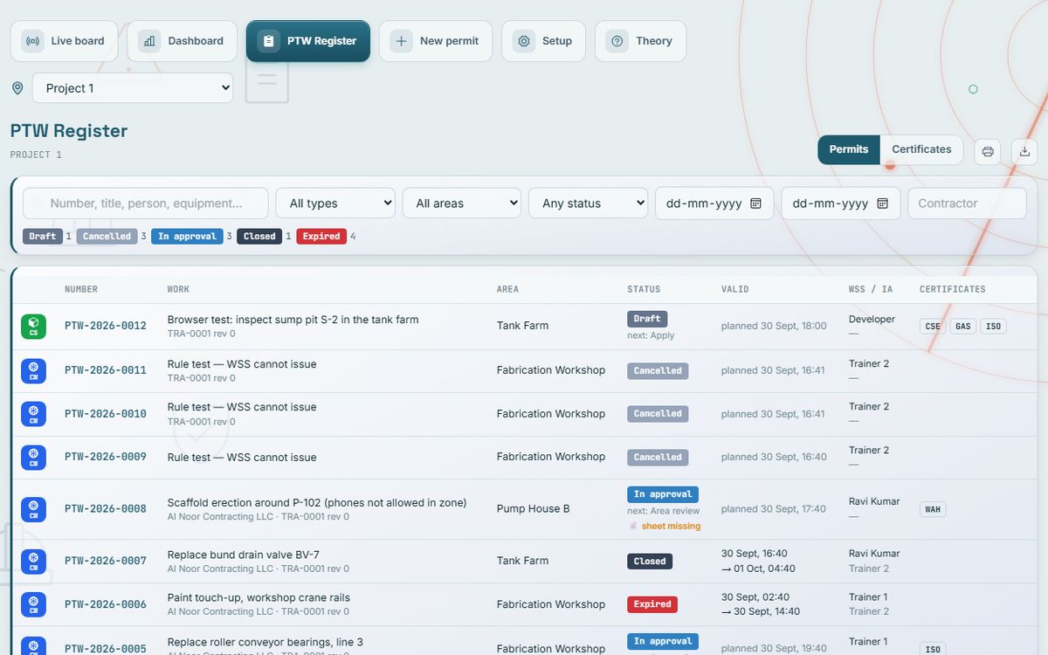Open the calendar picker on the first date field
This screenshot has width=1048, height=655.
point(756,203)
